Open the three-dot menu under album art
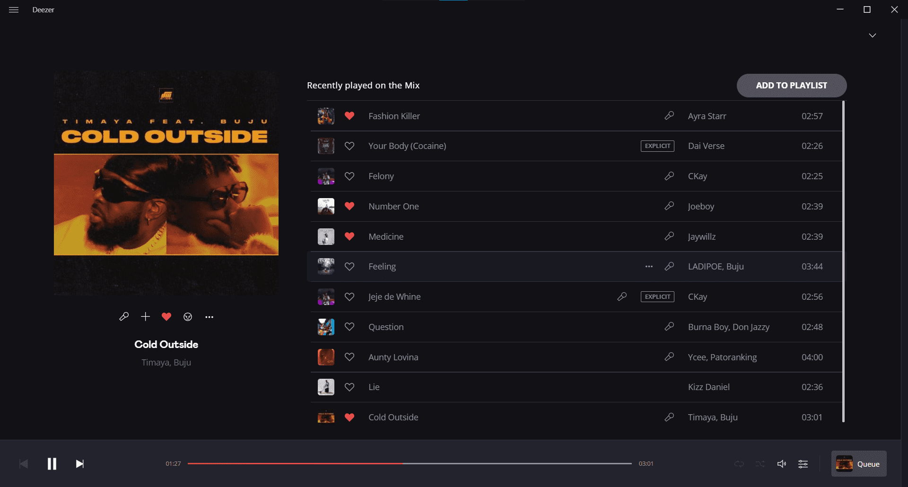This screenshot has width=908, height=487. coord(209,317)
